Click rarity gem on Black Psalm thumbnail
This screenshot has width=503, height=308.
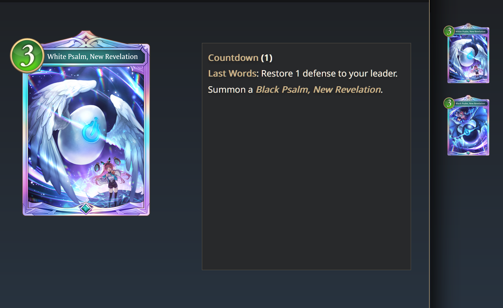468,153
